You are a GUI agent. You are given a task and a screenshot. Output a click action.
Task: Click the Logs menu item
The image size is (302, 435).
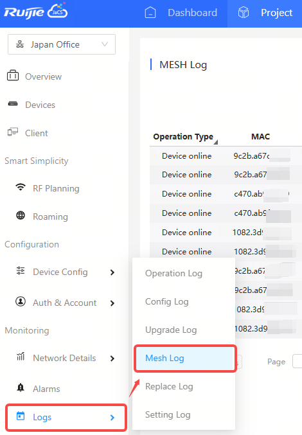[66, 417]
